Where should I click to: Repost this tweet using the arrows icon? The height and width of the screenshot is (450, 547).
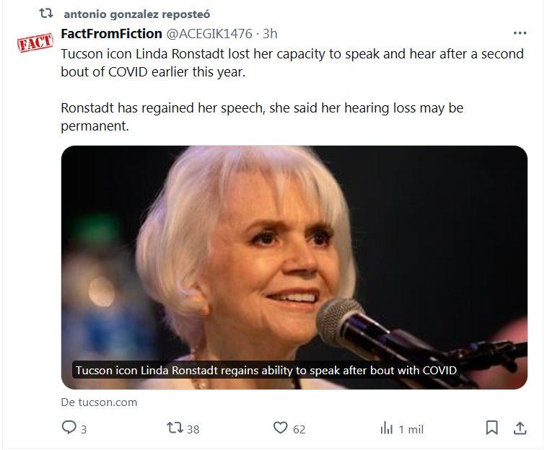(173, 428)
